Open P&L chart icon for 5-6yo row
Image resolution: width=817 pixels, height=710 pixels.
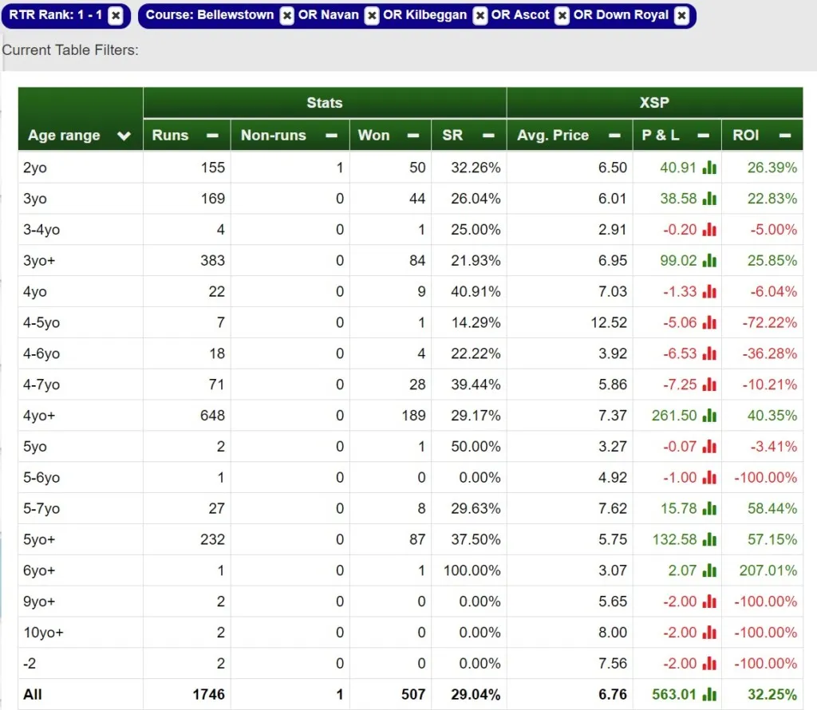[709, 477]
